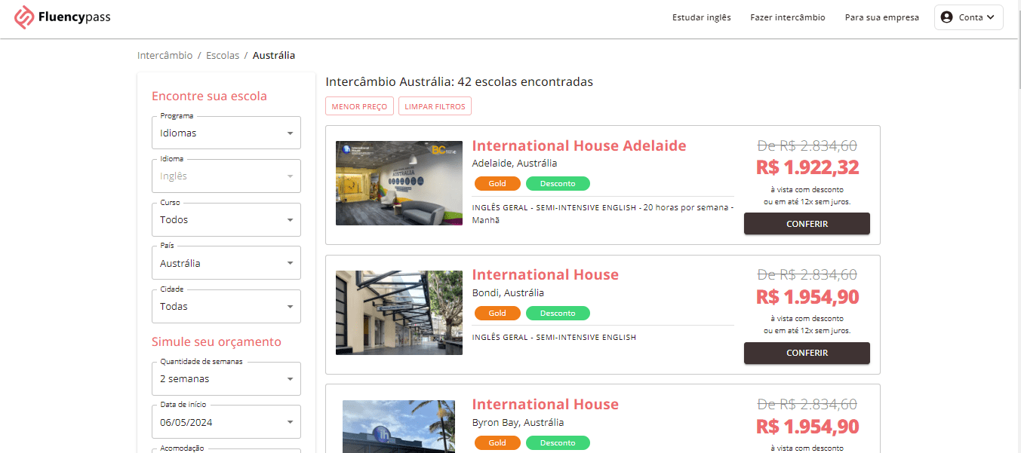
Task: Expand the Programa dropdown
Action: click(226, 133)
